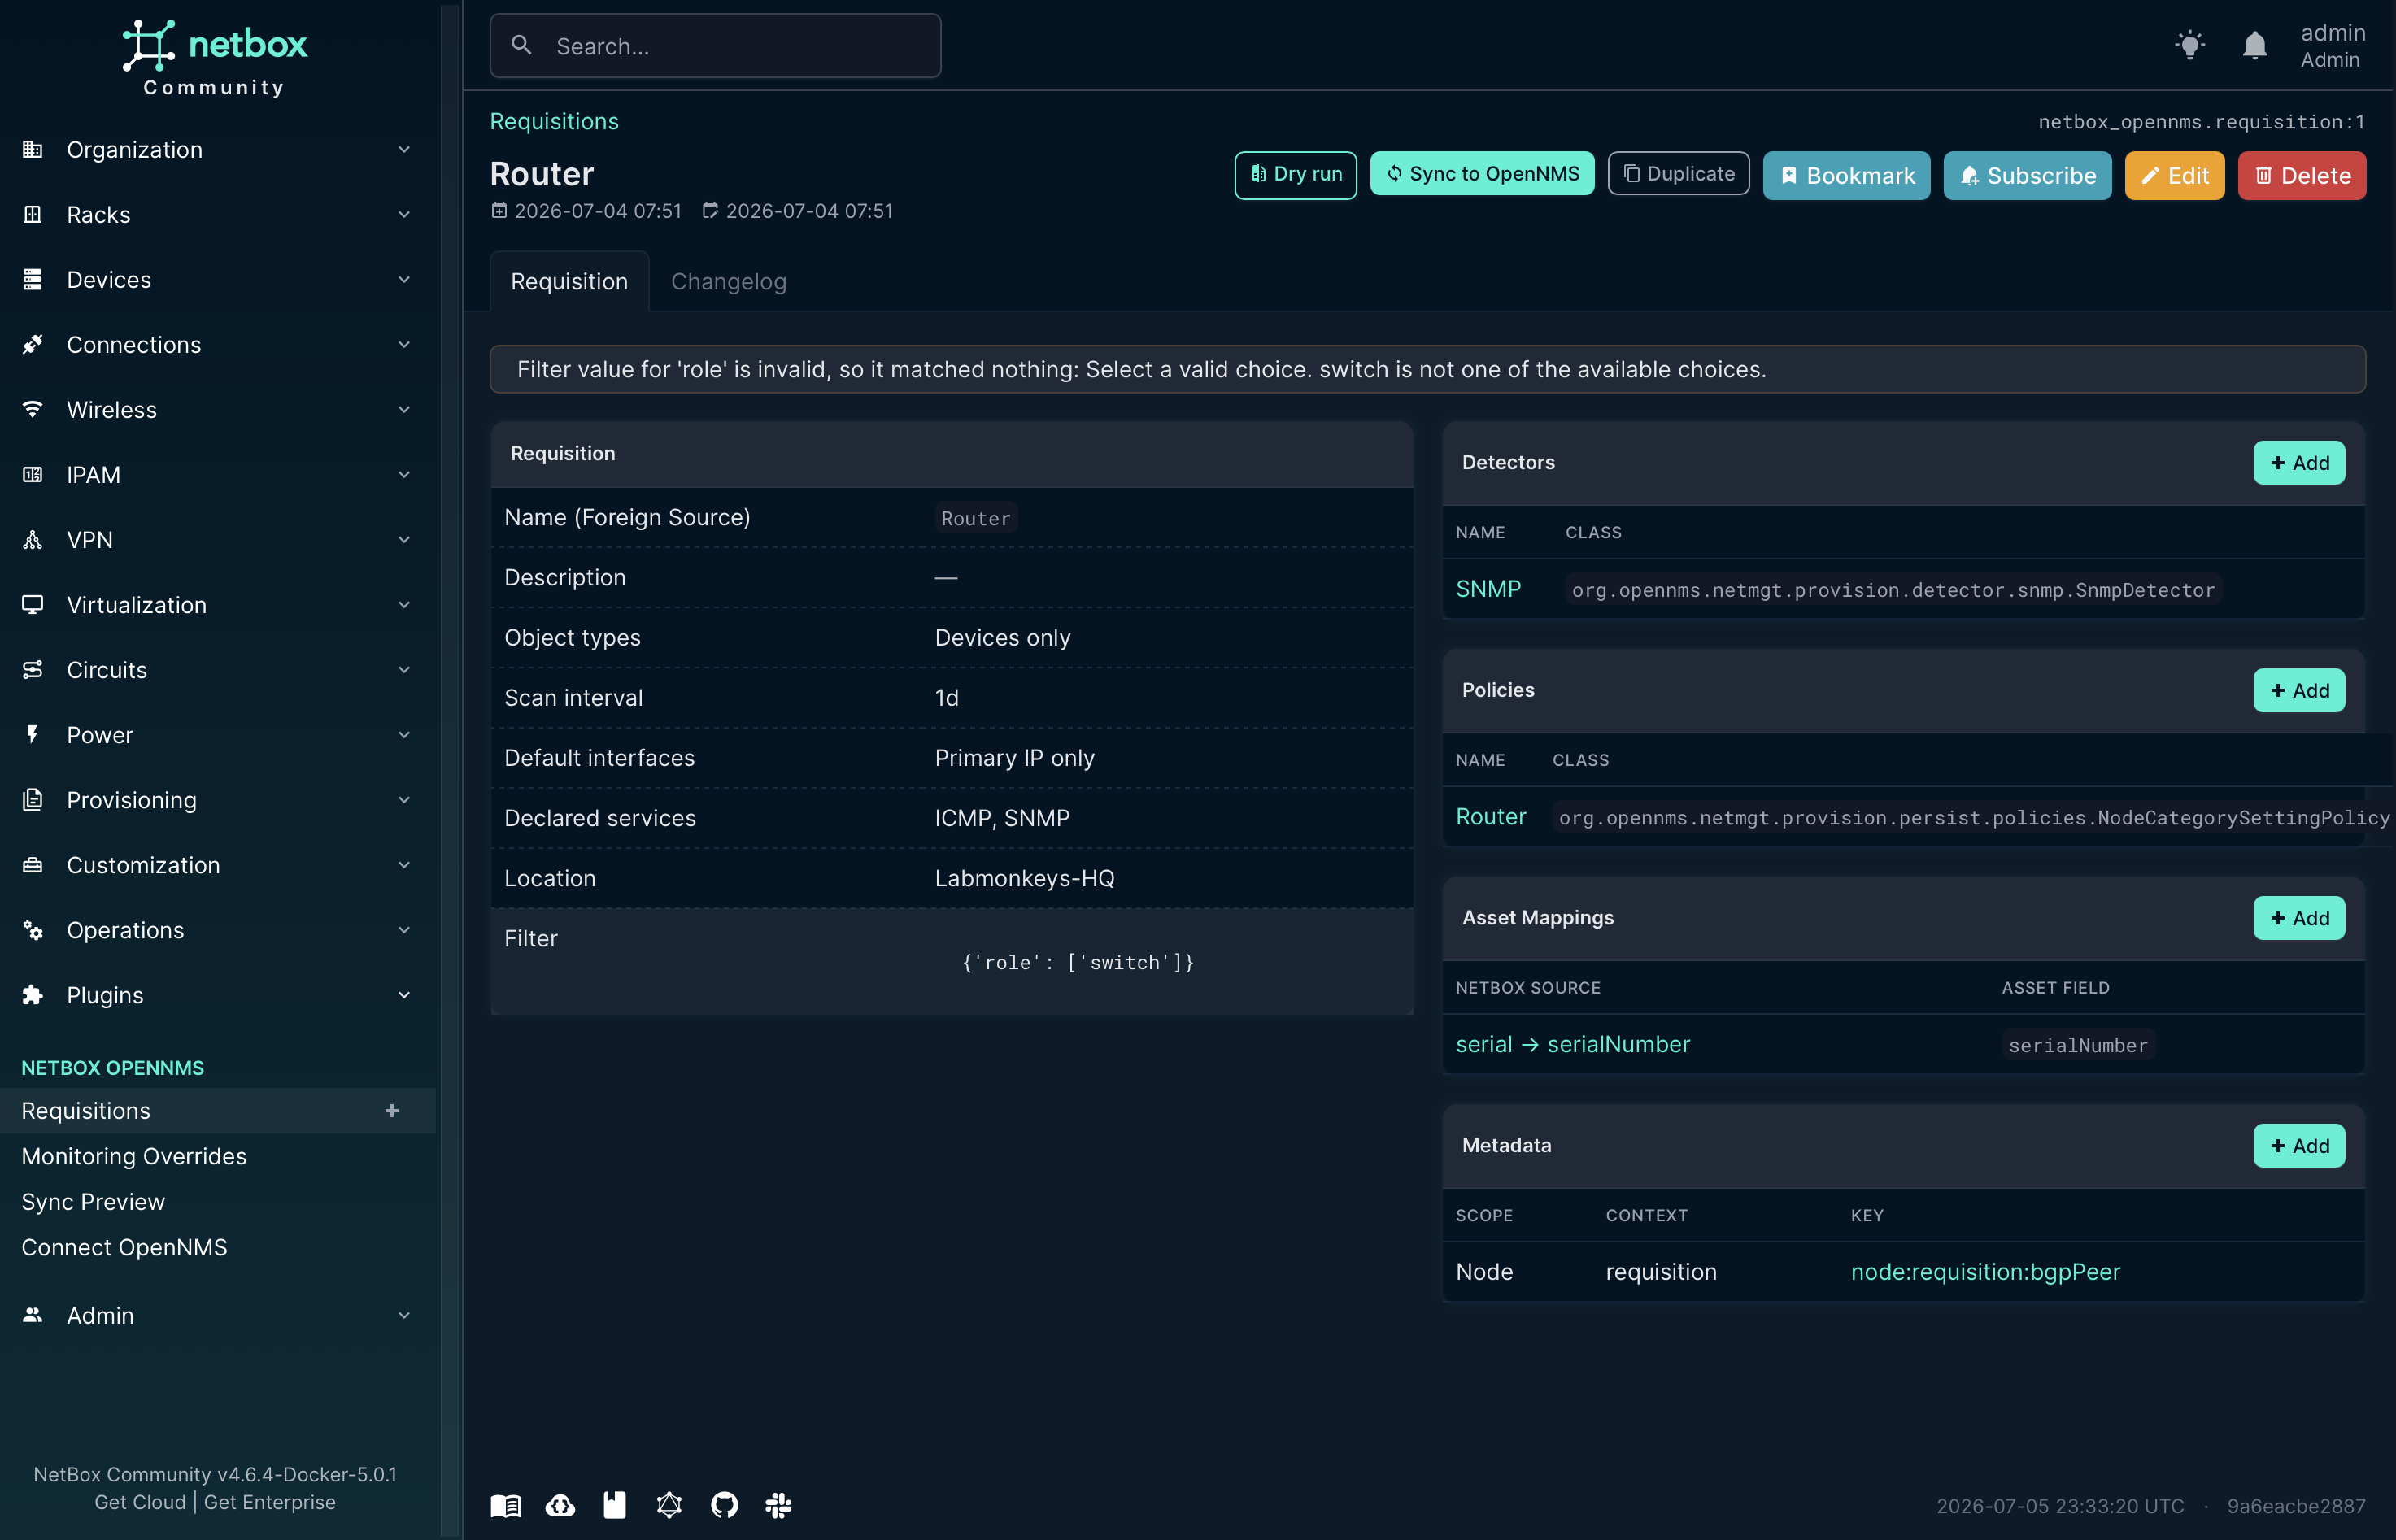Image resolution: width=2396 pixels, height=1540 pixels.
Task: Open the Router policy link
Action: [x=1490, y=816]
